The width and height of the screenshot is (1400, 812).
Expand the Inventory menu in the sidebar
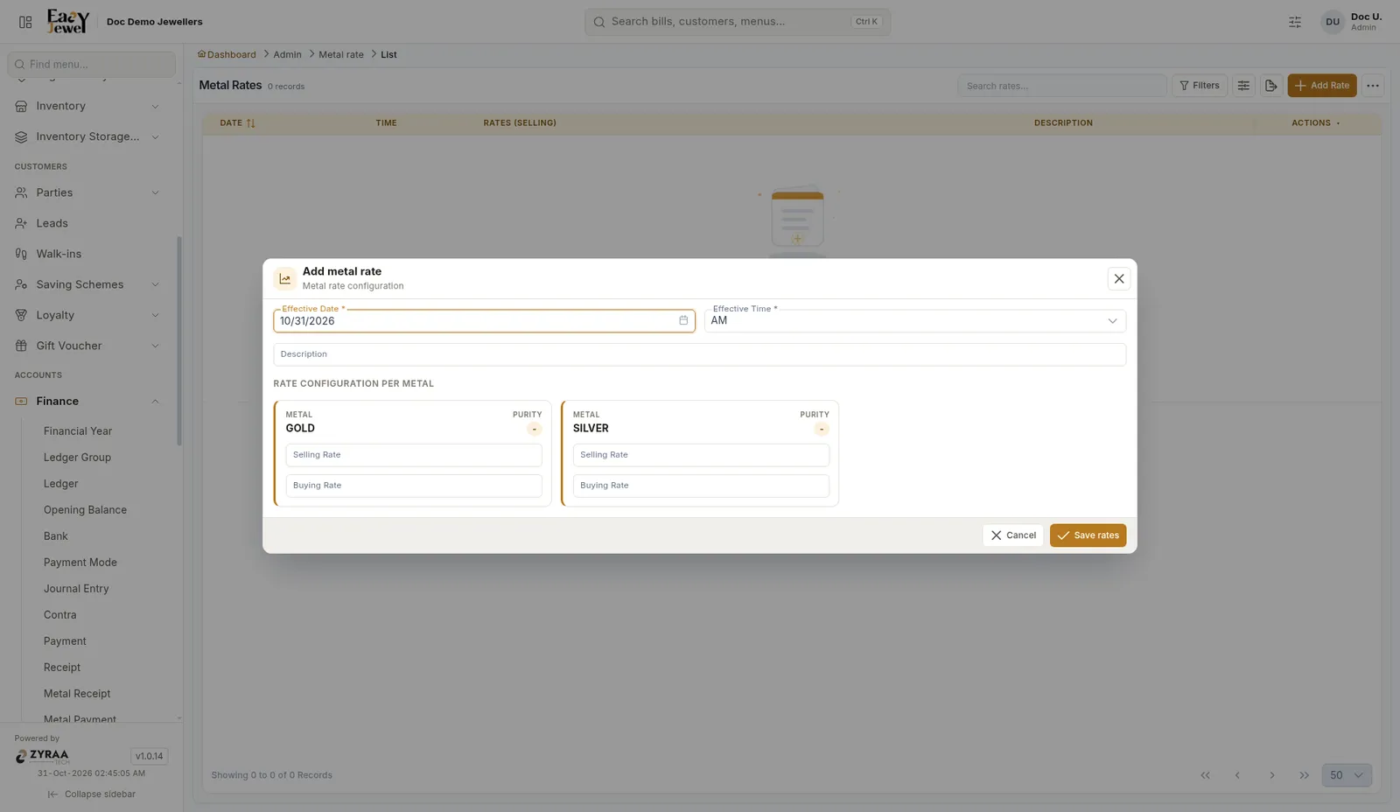coord(87,106)
